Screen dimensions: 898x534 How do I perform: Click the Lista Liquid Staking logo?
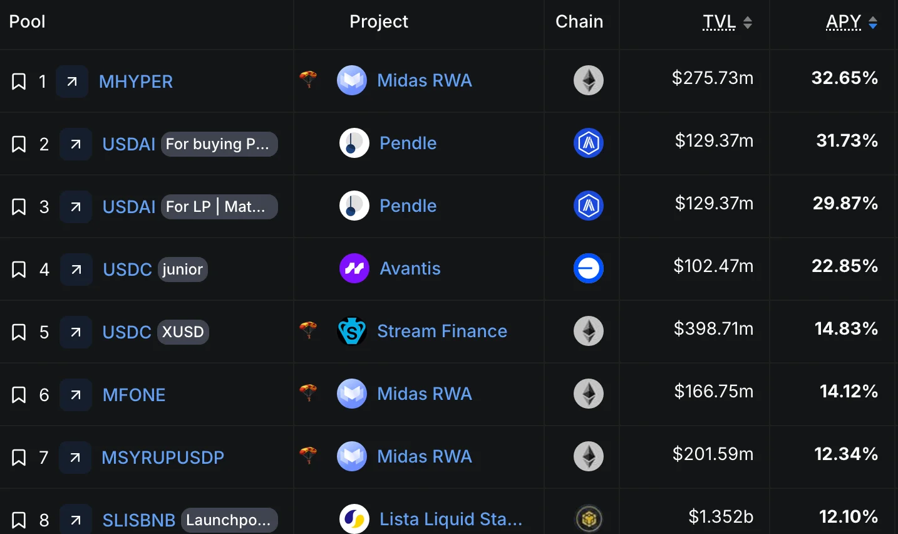pos(354,518)
